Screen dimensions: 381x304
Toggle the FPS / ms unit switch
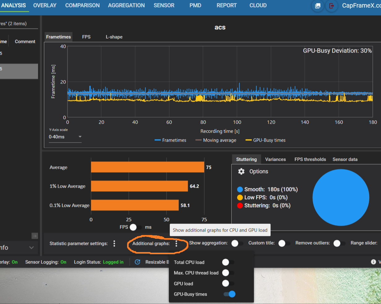click(x=136, y=227)
